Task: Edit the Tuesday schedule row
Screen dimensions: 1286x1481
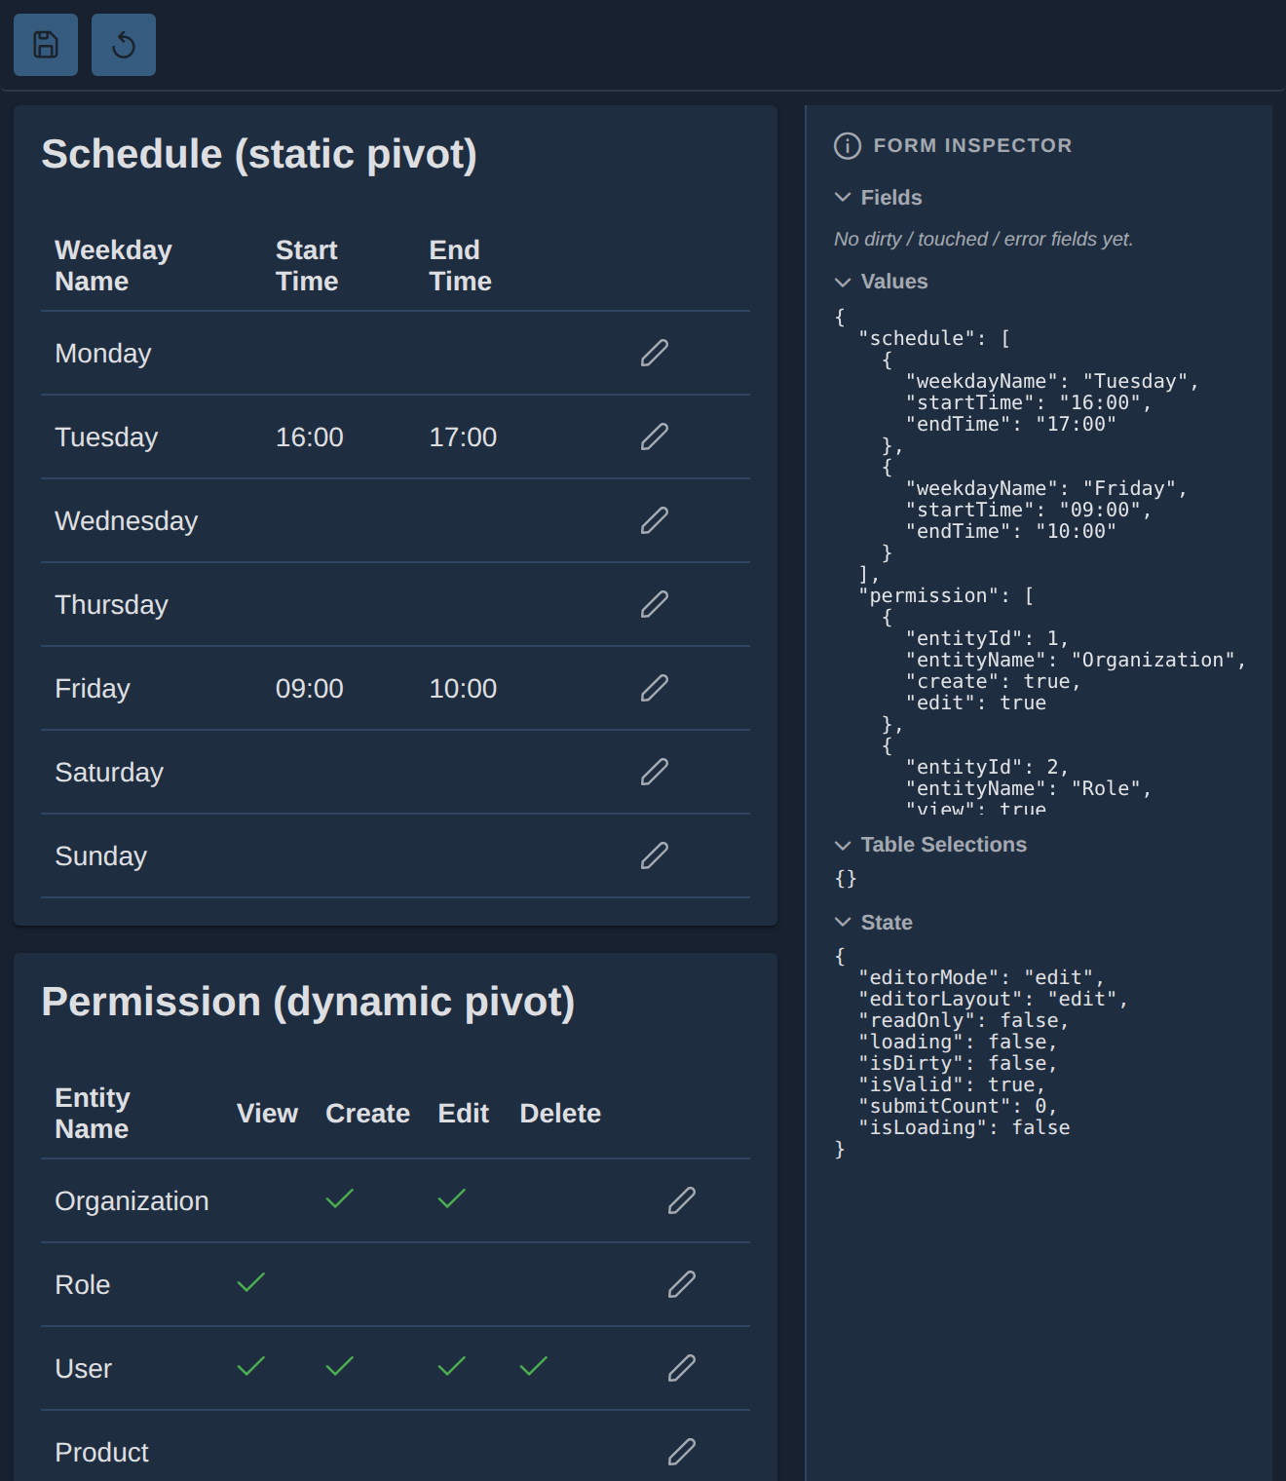Action: (x=655, y=437)
